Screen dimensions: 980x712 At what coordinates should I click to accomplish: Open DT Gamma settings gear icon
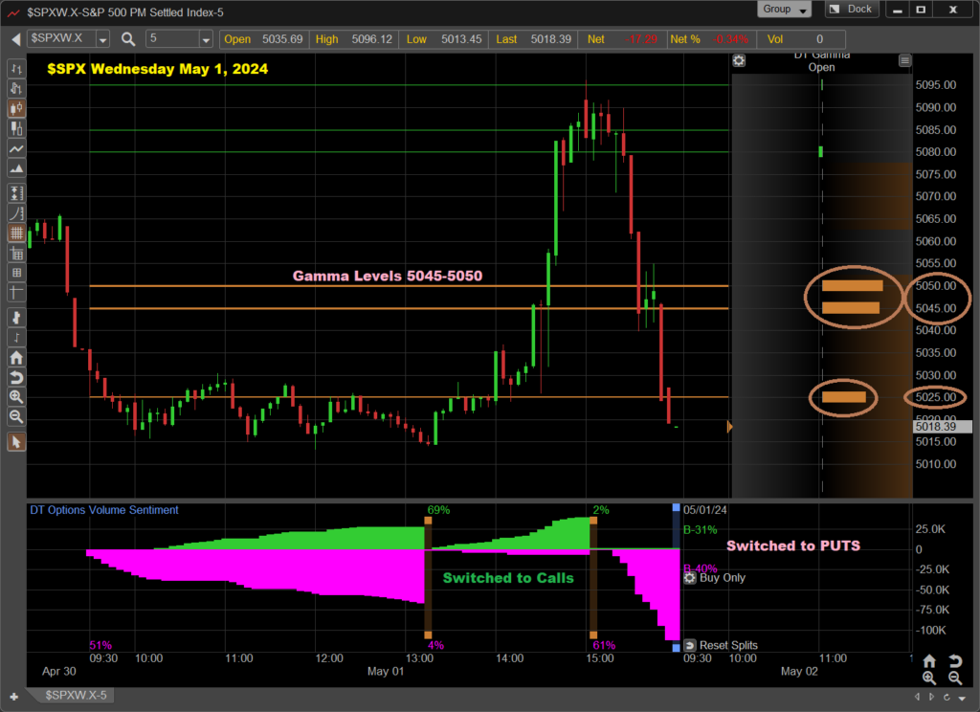coord(739,60)
